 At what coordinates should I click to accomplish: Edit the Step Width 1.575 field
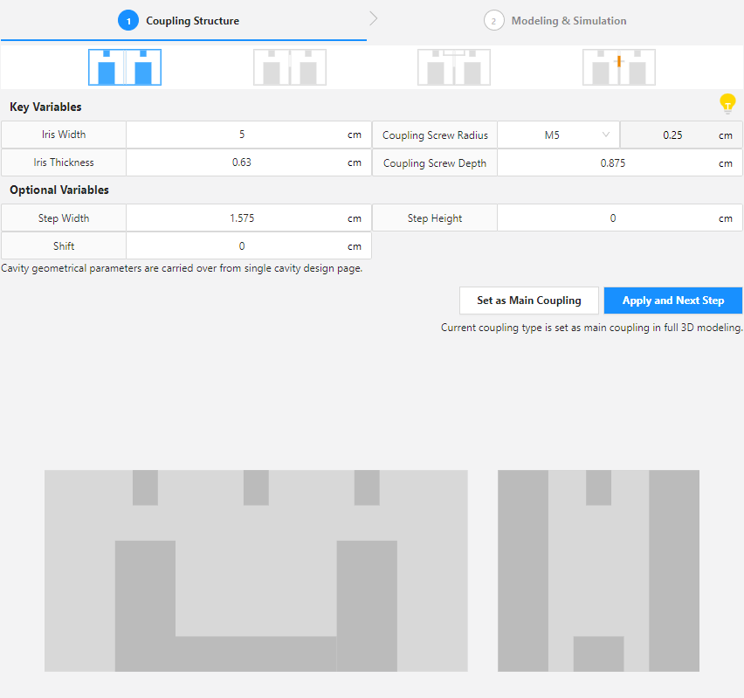point(249,218)
